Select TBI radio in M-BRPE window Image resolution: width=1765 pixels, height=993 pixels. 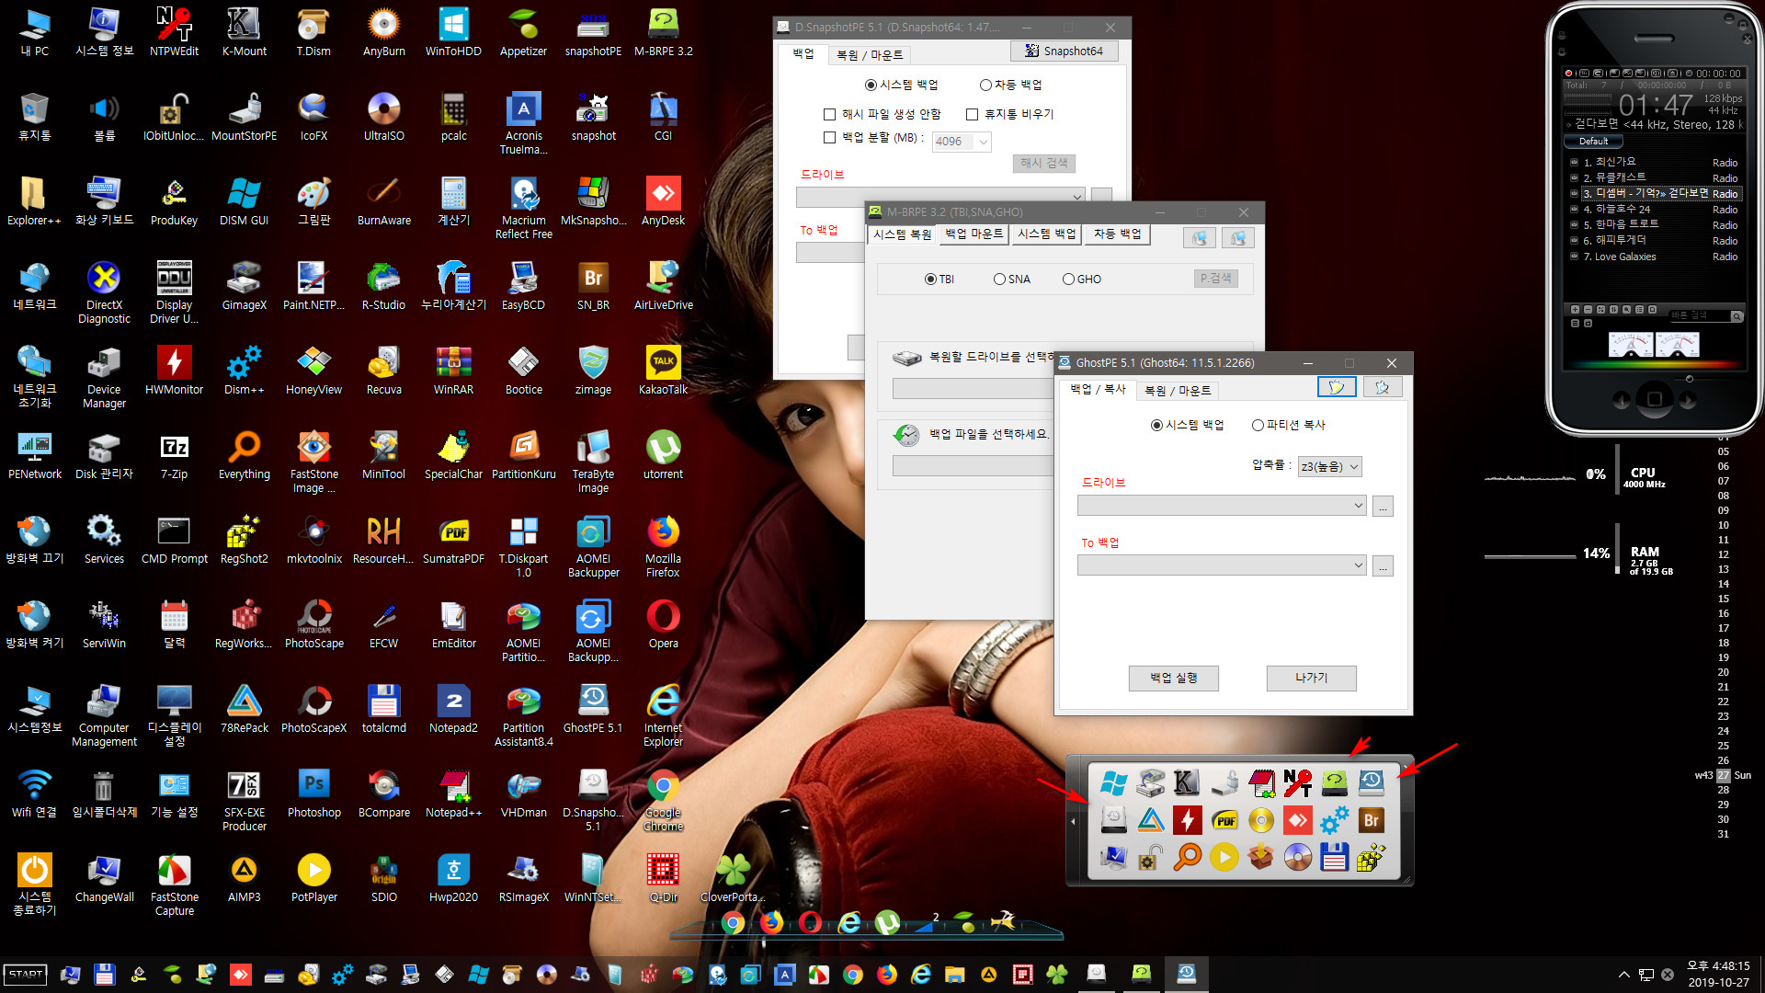pyautogui.click(x=939, y=279)
